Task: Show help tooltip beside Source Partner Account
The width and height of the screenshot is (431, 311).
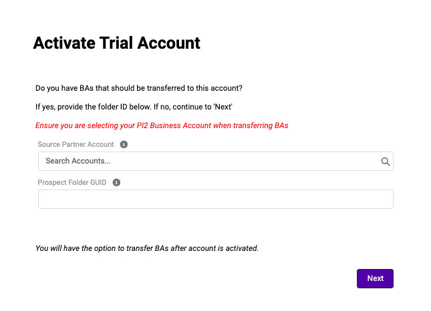Action: point(124,144)
